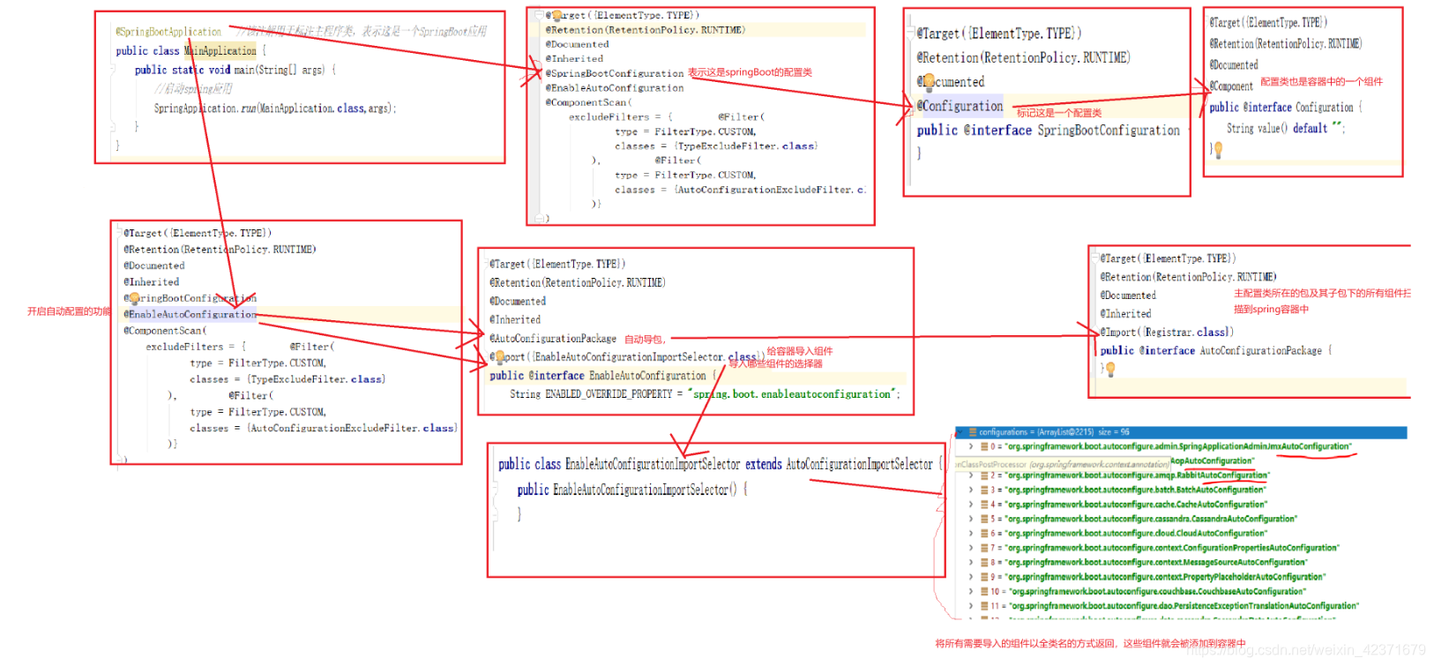Click lightbulb below Configuration interface closing brace

[x=1218, y=150]
